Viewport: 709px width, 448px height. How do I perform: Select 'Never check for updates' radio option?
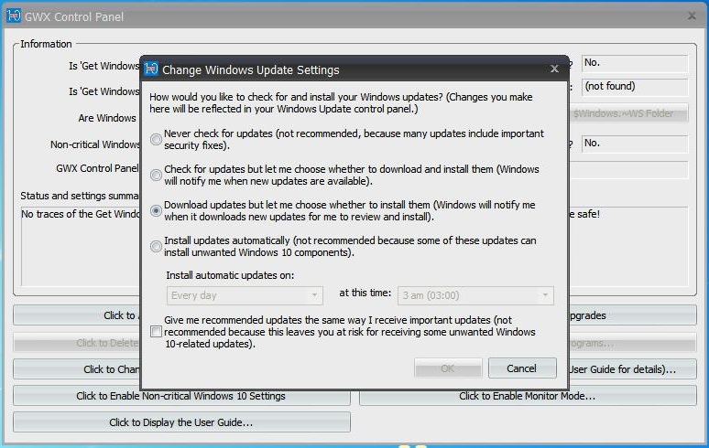pos(156,139)
